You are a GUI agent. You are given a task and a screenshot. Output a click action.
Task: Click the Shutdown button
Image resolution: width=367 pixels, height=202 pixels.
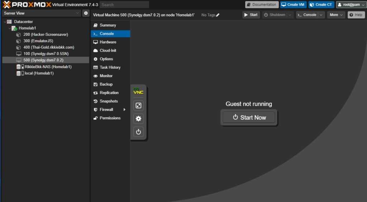coord(275,15)
